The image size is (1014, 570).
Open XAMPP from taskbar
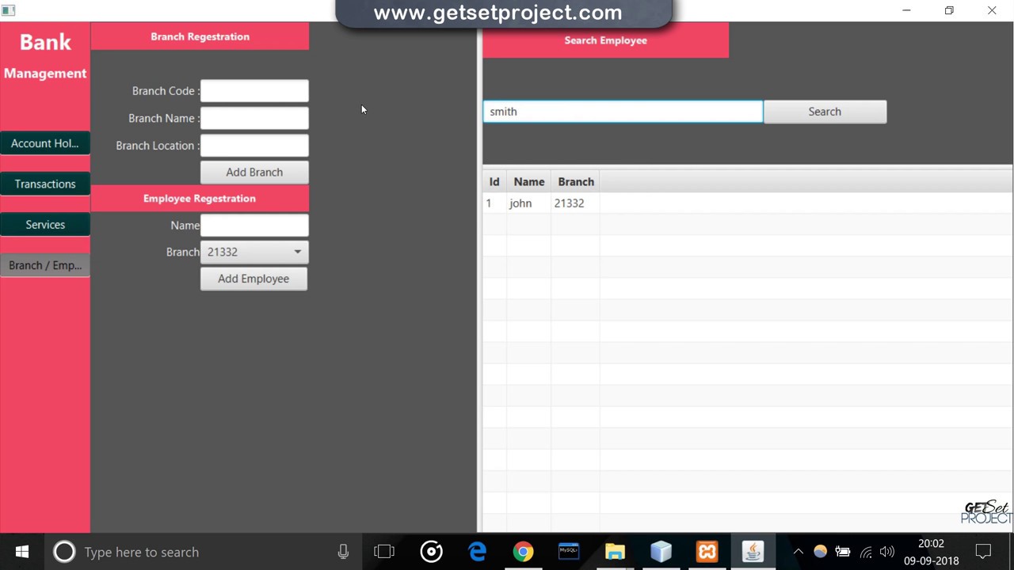coord(707,552)
